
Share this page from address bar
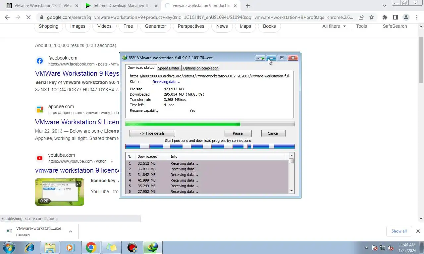[x=361, y=18]
